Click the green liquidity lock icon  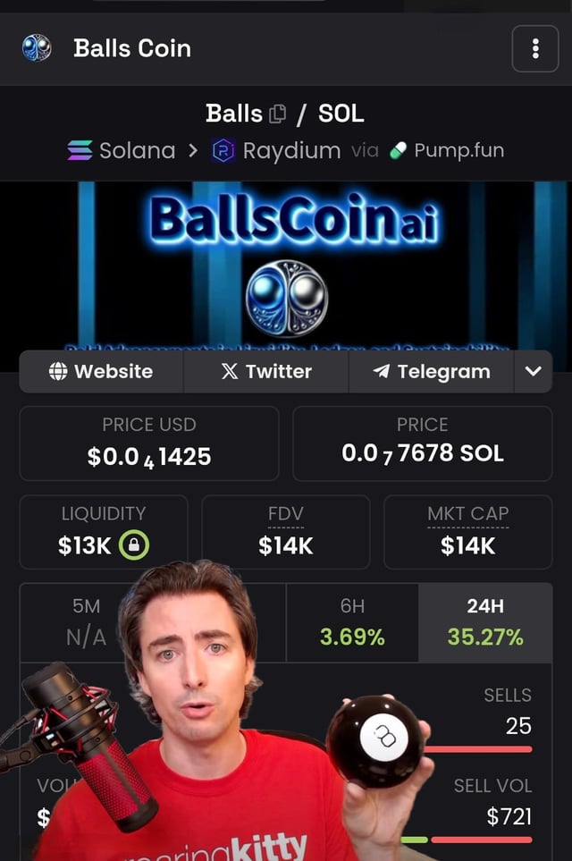pos(134,545)
